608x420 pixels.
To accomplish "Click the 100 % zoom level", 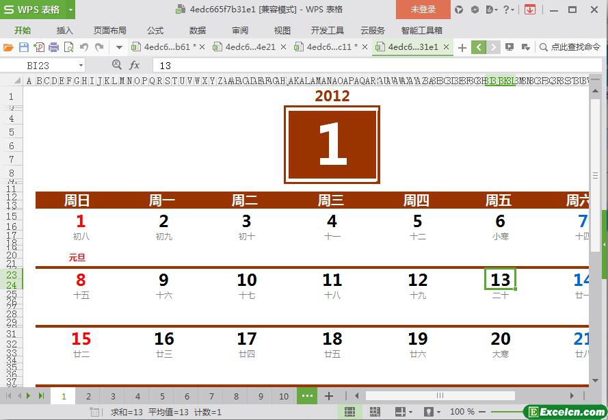I will (462, 412).
